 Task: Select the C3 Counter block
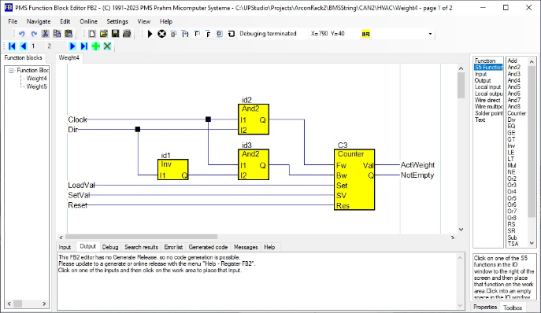tap(354, 179)
